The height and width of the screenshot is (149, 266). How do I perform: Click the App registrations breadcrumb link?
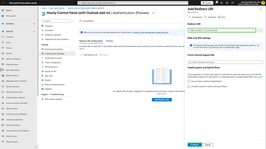pos(57,8)
